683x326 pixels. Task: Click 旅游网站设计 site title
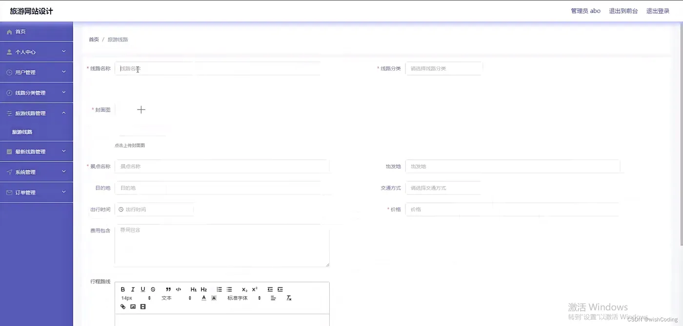pos(31,11)
